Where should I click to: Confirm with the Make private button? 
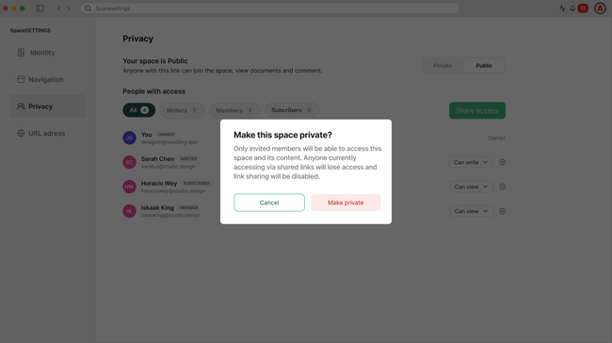(346, 203)
